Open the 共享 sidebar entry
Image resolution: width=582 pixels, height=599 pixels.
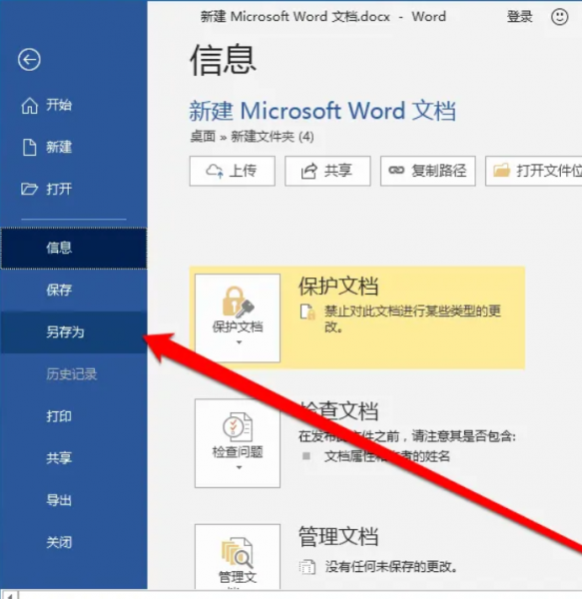(x=74, y=458)
